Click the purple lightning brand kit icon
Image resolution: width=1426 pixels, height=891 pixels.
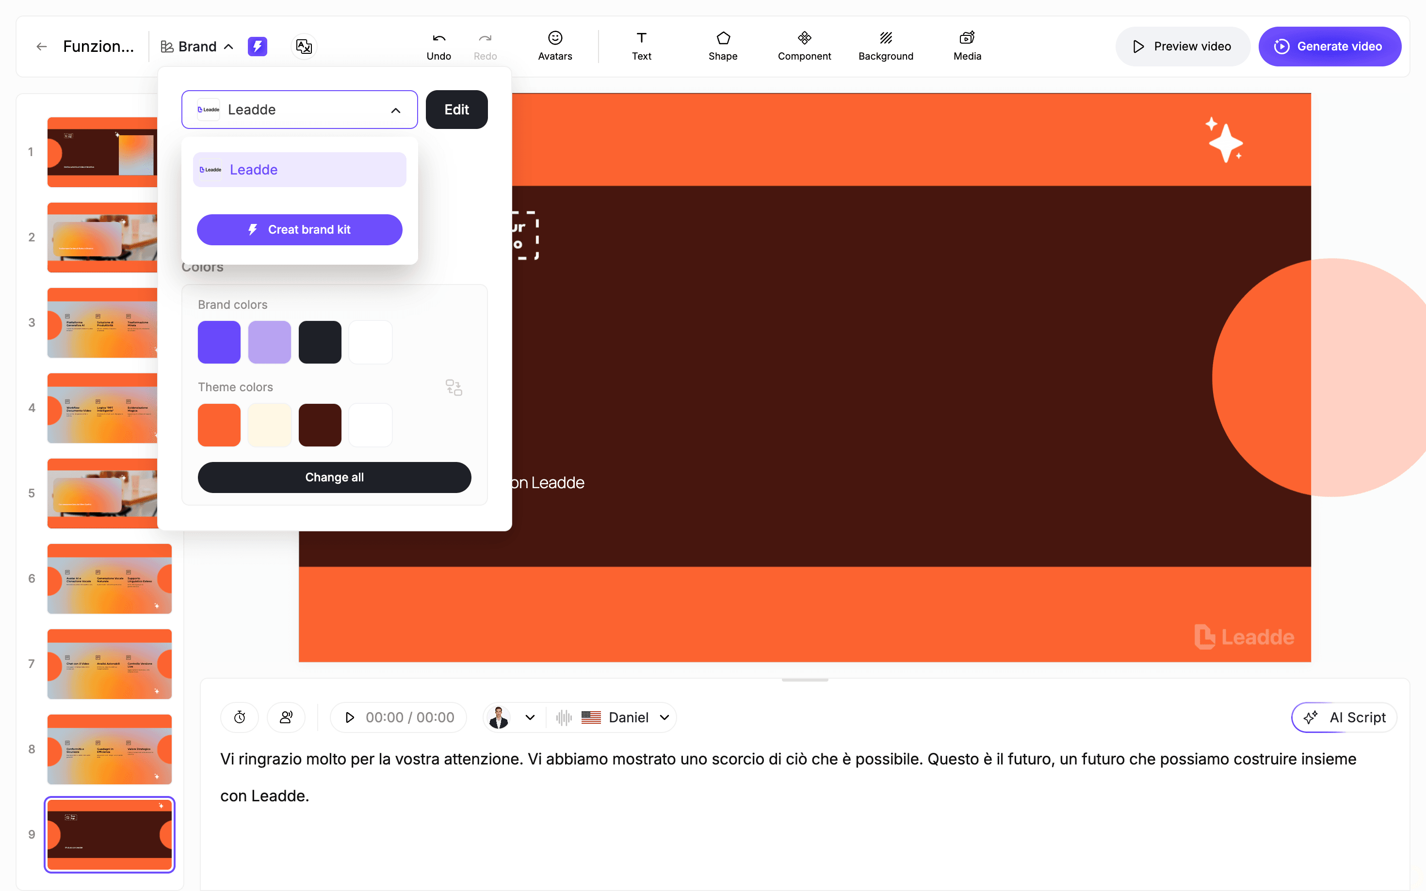tap(257, 46)
